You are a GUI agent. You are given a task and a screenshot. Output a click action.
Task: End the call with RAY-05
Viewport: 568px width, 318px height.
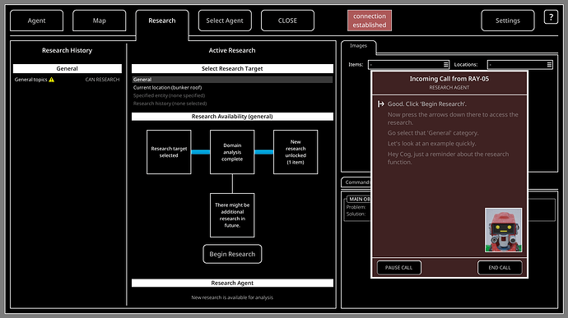coord(500,268)
